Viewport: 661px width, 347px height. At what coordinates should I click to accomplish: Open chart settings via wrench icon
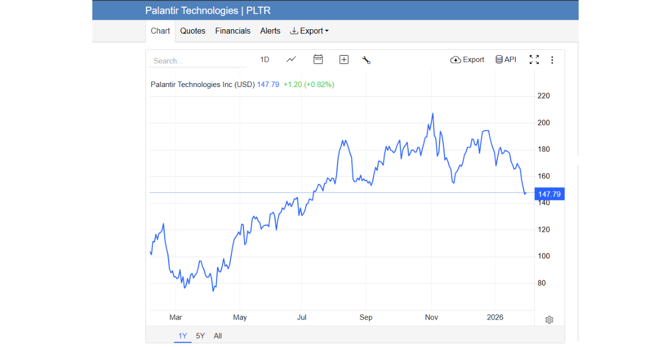click(367, 59)
